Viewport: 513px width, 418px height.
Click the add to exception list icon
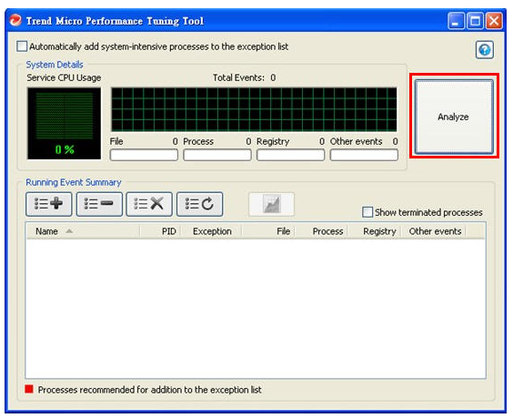point(49,204)
